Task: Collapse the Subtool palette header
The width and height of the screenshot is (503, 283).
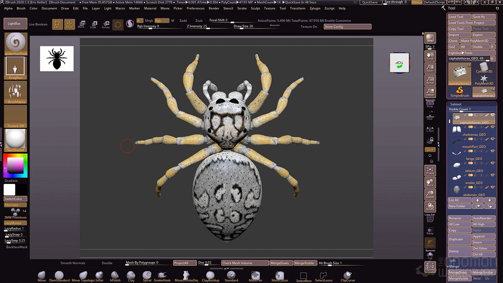Action: 456,104
